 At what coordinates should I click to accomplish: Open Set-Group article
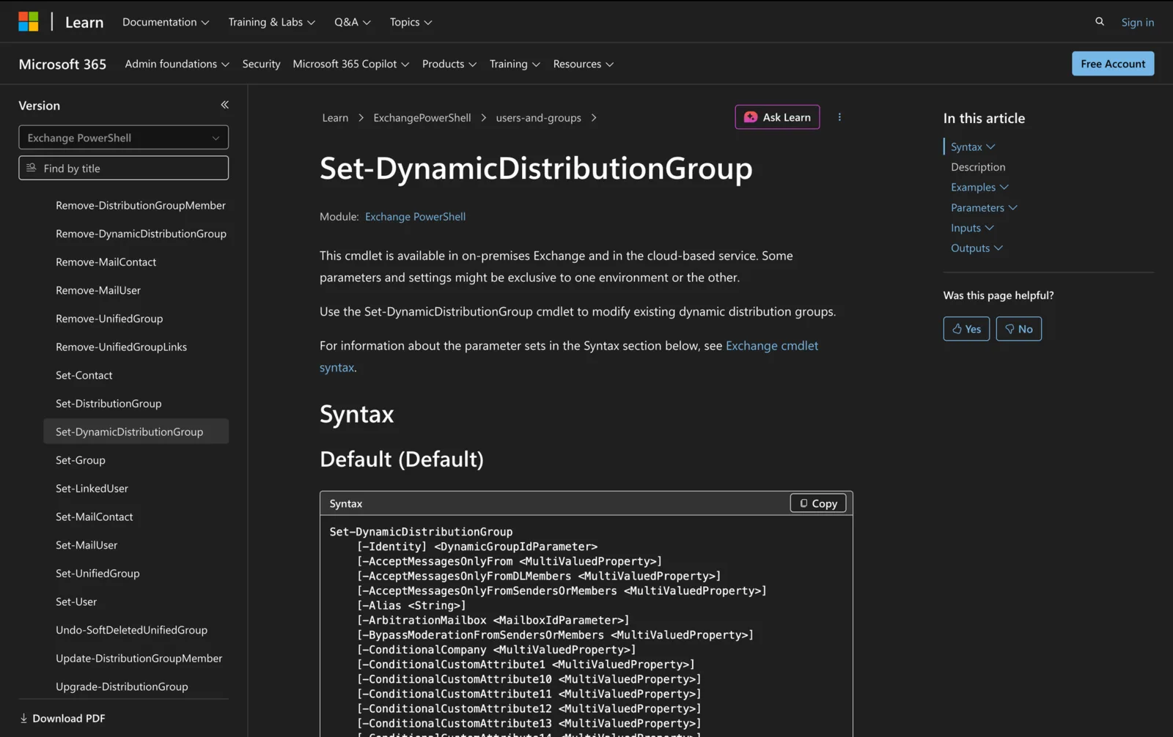pos(81,460)
